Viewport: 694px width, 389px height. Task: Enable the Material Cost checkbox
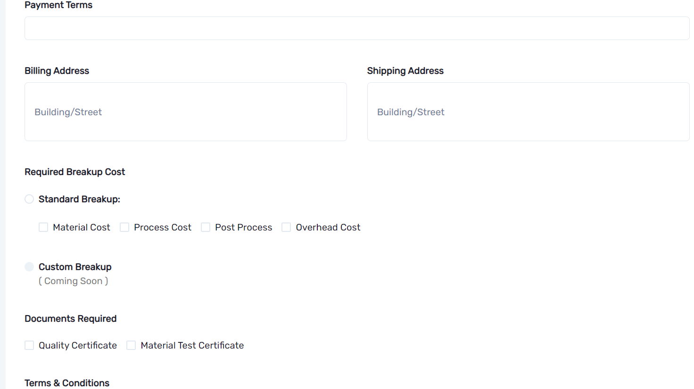click(x=43, y=227)
